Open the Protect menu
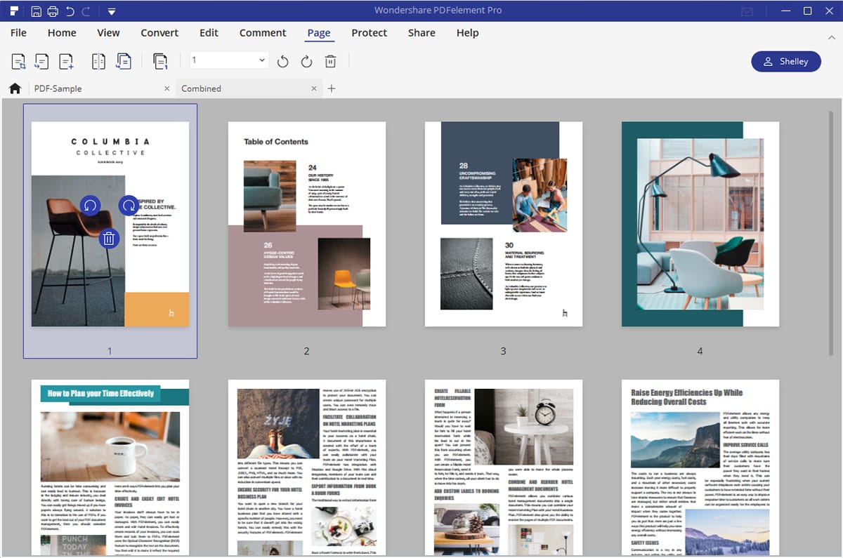 click(x=369, y=33)
